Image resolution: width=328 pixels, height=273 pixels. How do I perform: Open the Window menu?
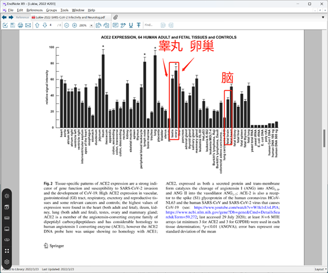click(x=78, y=10)
